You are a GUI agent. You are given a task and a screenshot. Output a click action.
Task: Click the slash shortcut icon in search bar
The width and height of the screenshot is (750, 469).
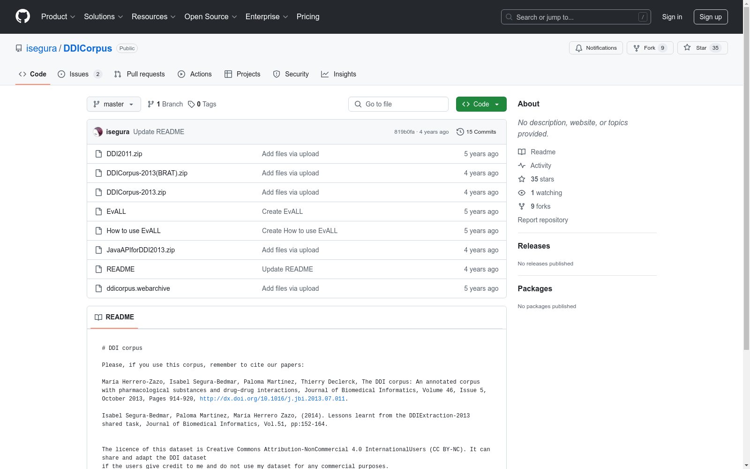click(x=643, y=17)
